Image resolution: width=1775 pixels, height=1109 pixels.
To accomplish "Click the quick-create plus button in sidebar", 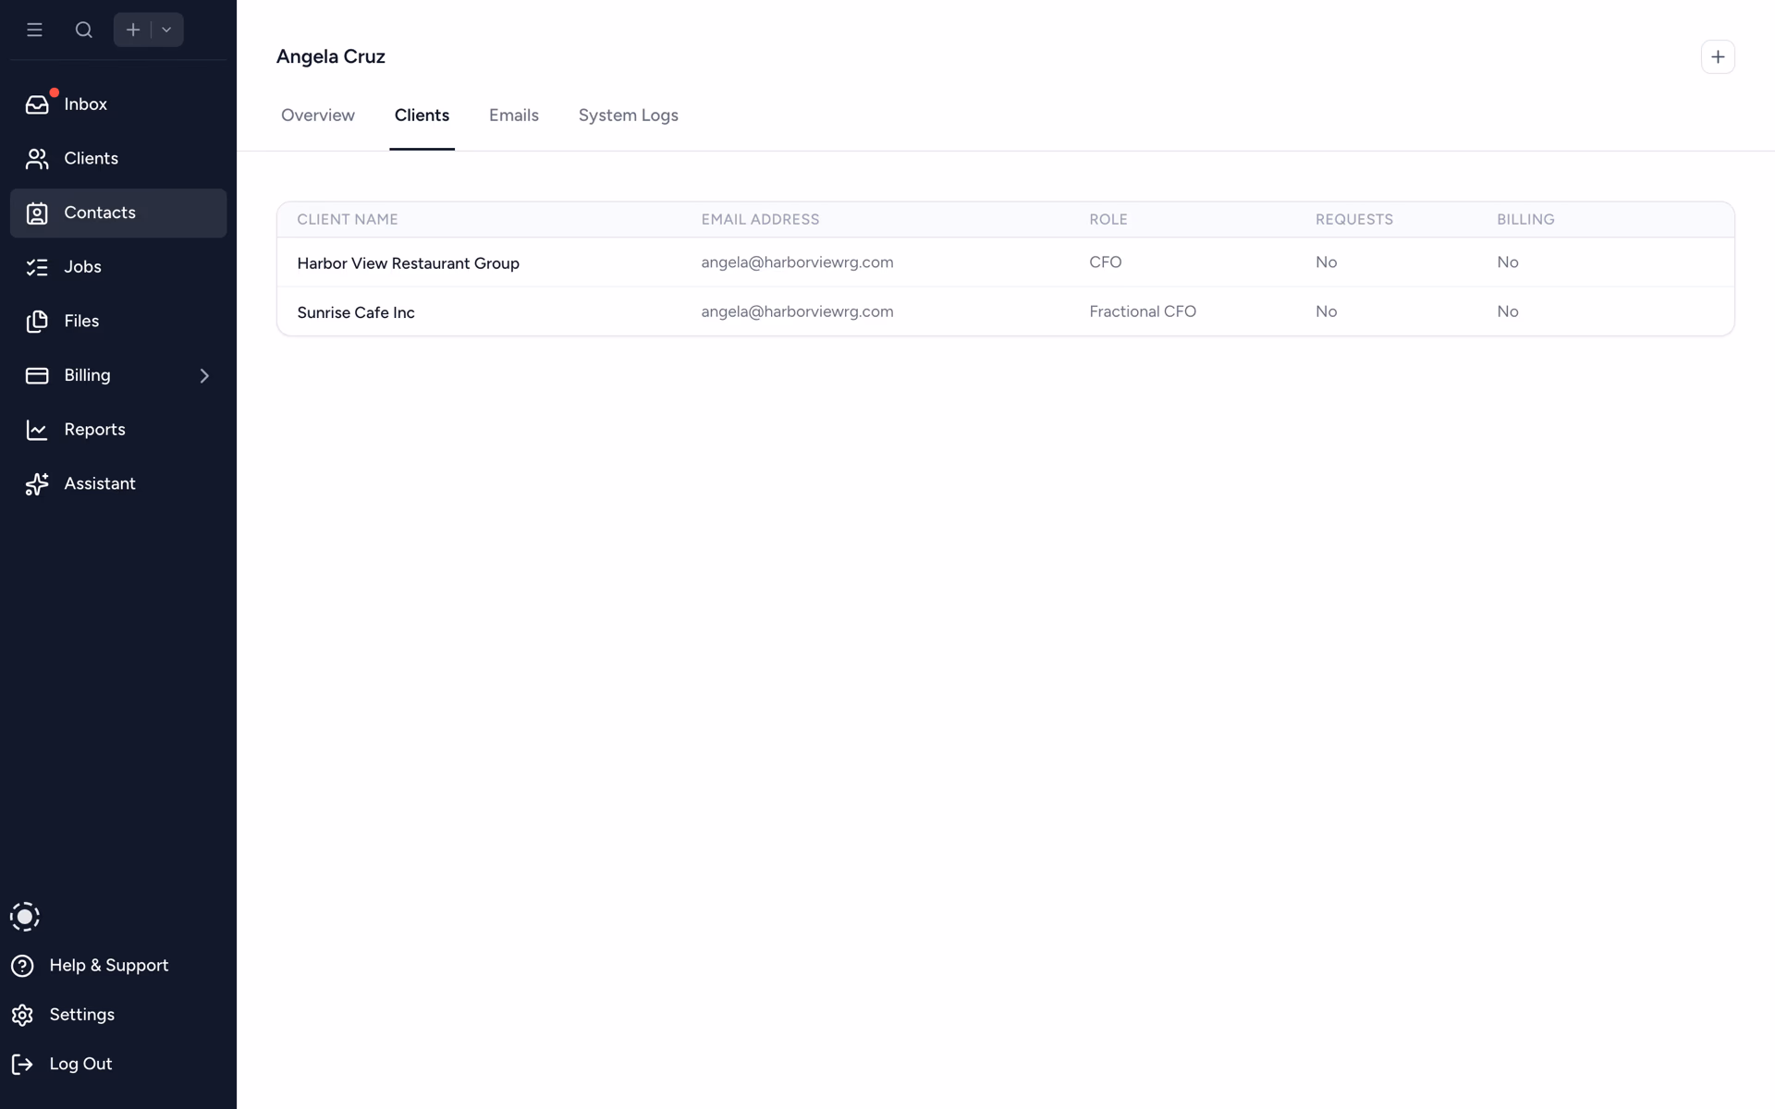I will point(133,30).
